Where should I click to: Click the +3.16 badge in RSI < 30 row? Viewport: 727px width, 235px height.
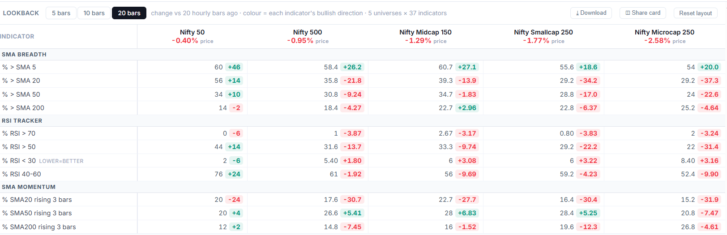[x=710, y=161]
